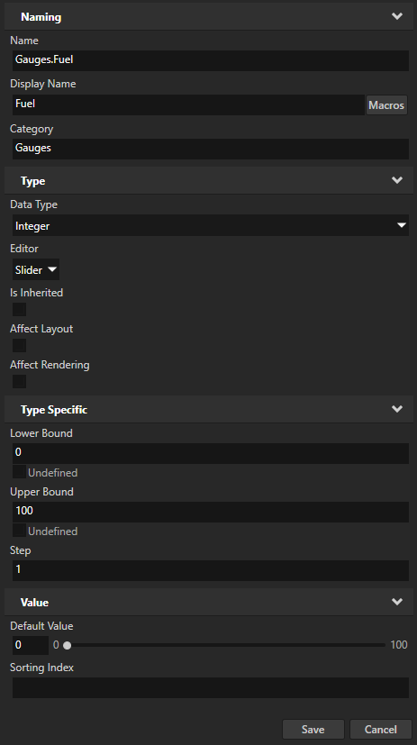417x745 pixels.
Task: Select the Category input field
Action: pos(211,149)
